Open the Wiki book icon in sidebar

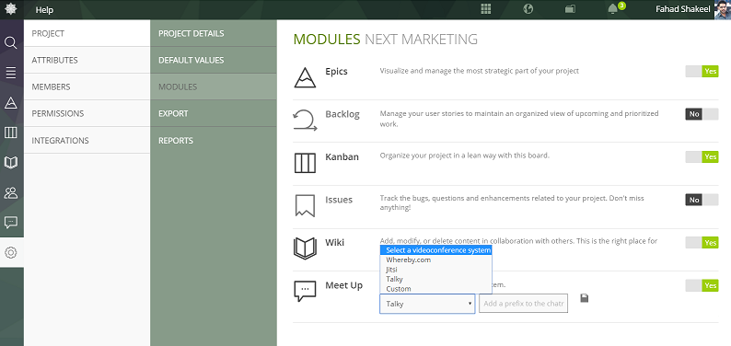pos(11,163)
